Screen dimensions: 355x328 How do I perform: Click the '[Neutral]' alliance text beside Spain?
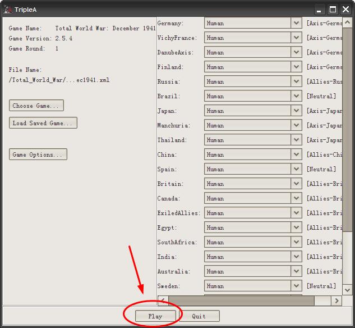tap(321, 169)
